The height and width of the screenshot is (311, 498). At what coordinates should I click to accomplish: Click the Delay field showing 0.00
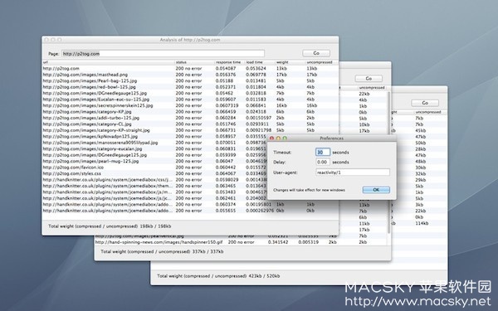[x=323, y=162]
